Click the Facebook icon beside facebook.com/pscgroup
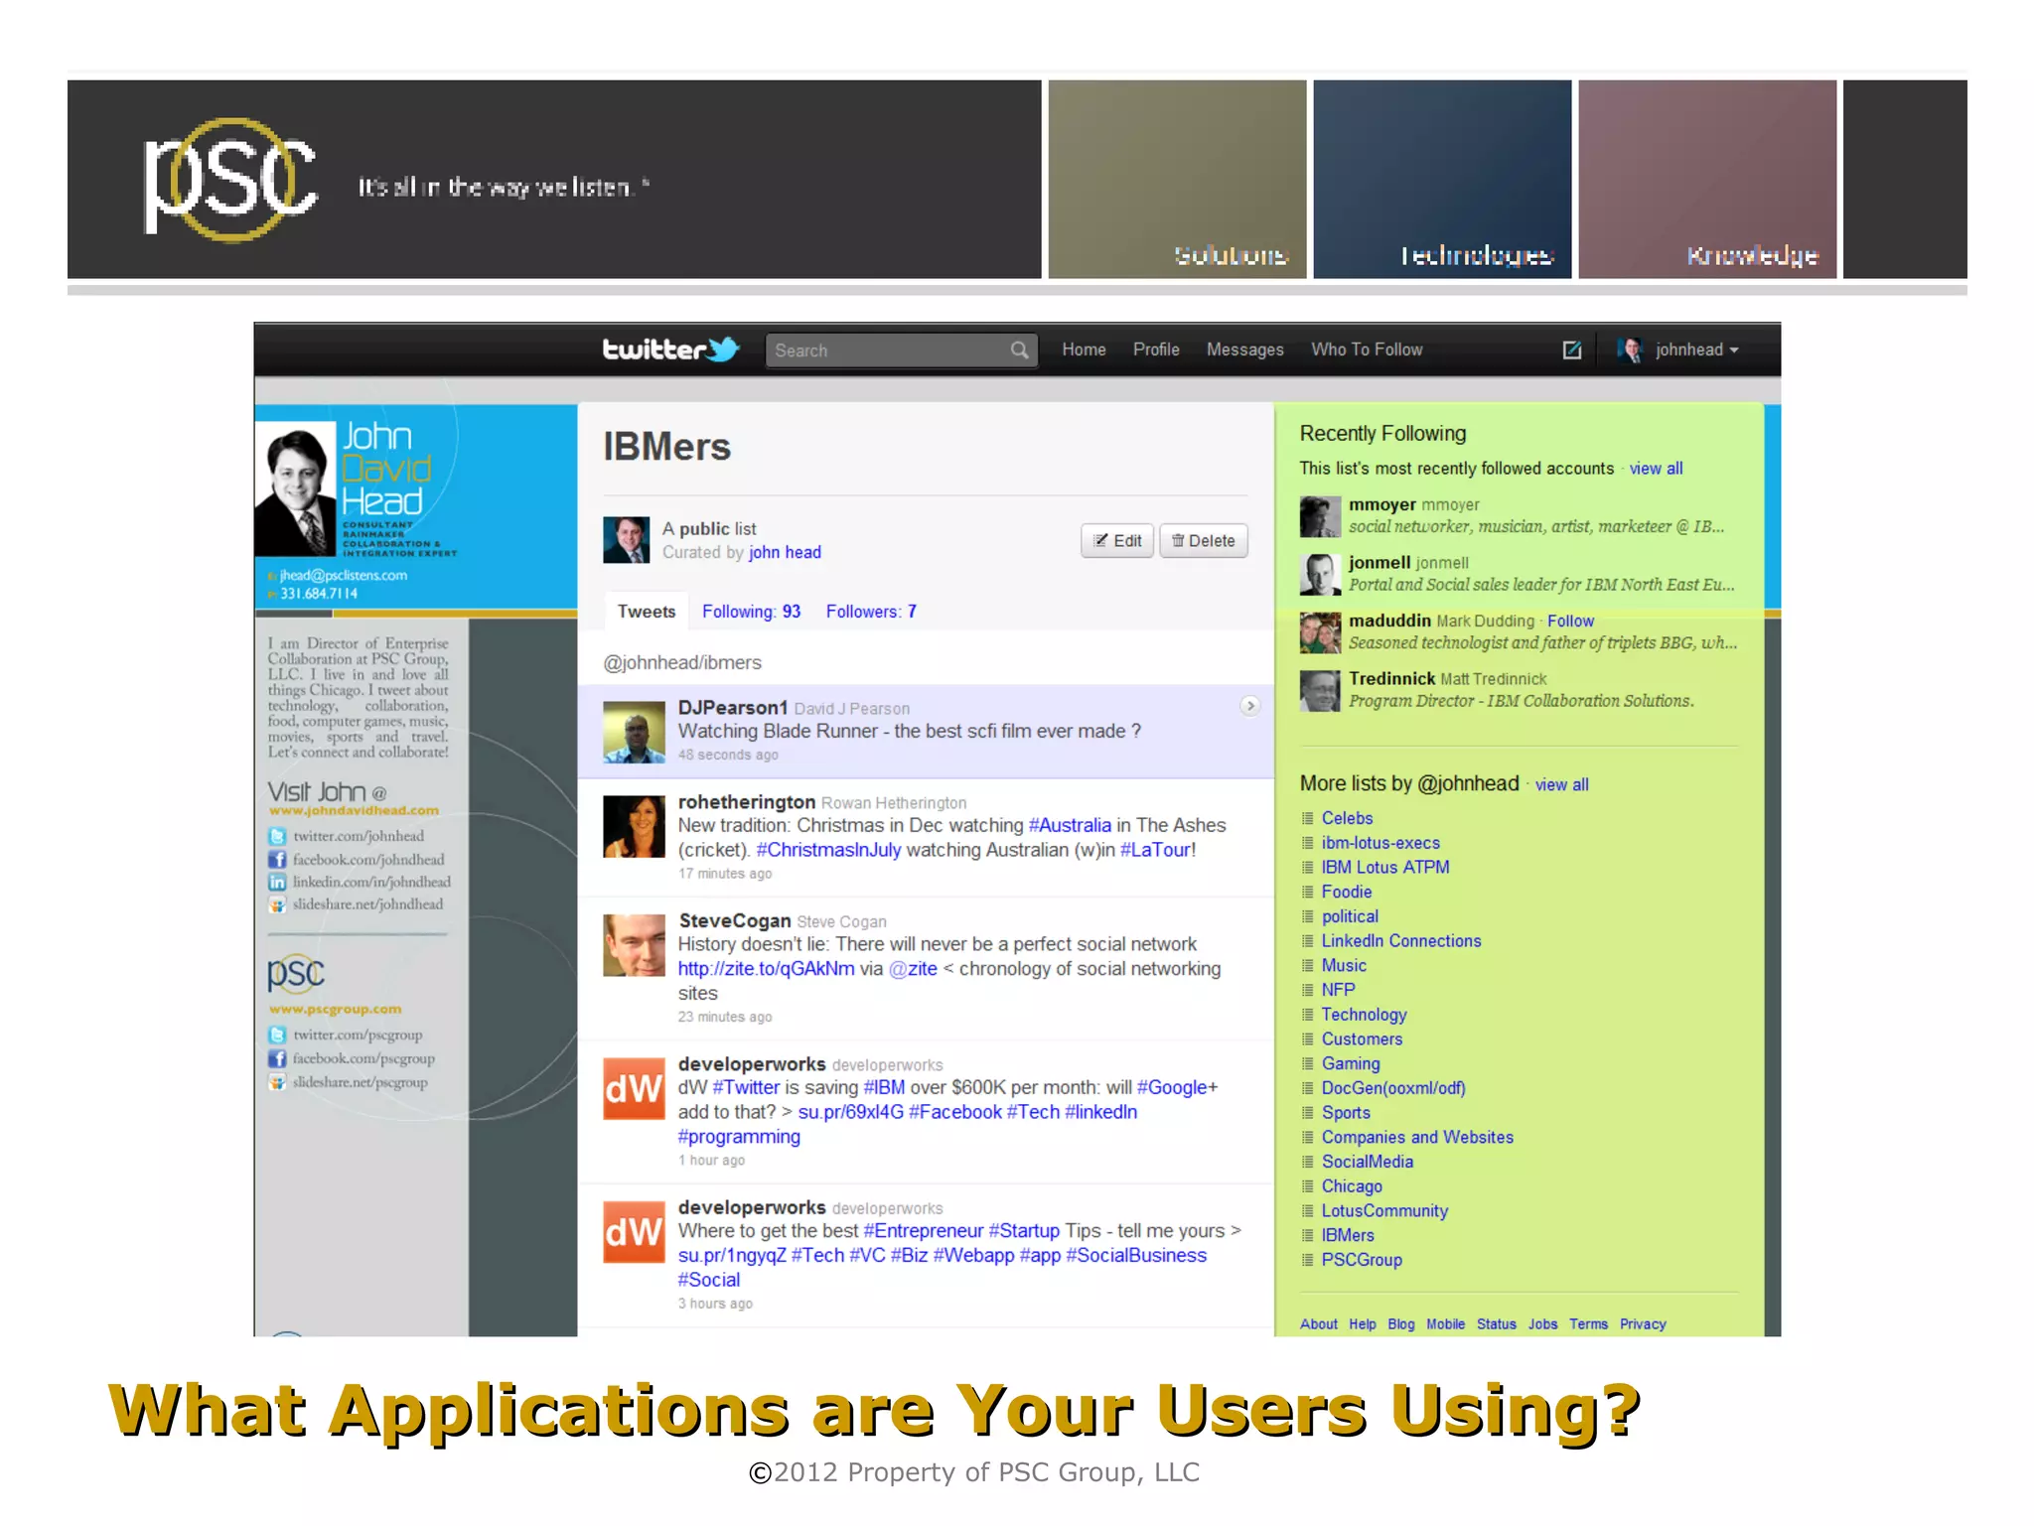 pyautogui.click(x=277, y=1058)
